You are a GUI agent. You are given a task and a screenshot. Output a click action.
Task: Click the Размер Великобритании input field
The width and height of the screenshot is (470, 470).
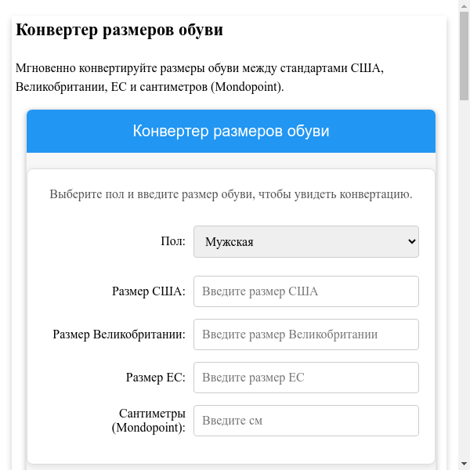305,334
